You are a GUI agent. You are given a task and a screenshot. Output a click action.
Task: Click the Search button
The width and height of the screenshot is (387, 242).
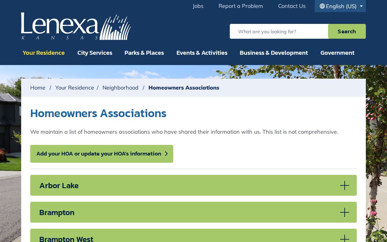(347, 31)
